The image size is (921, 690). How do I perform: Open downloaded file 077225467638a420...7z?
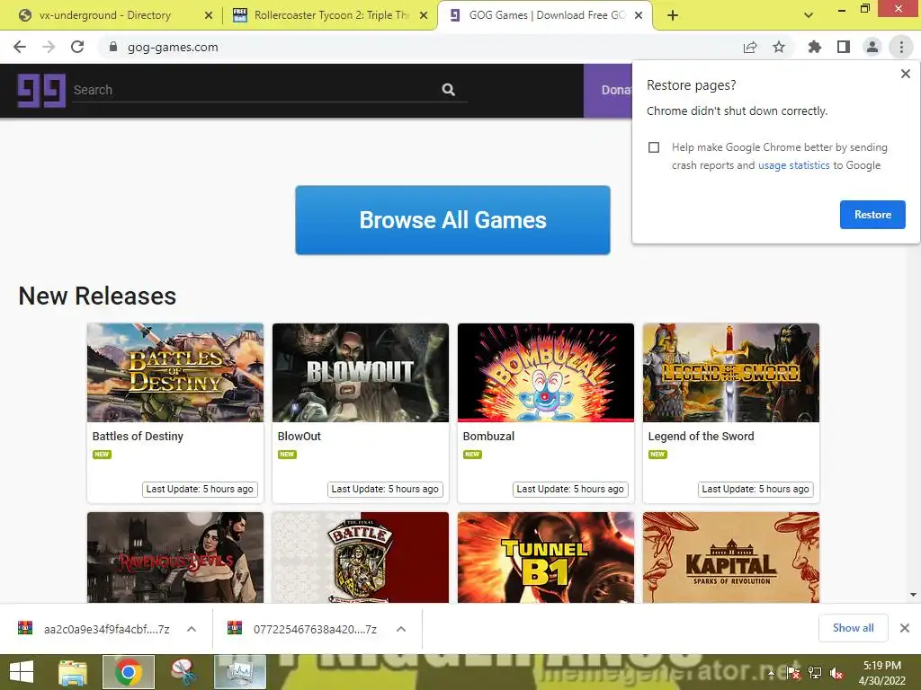point(302,629)
